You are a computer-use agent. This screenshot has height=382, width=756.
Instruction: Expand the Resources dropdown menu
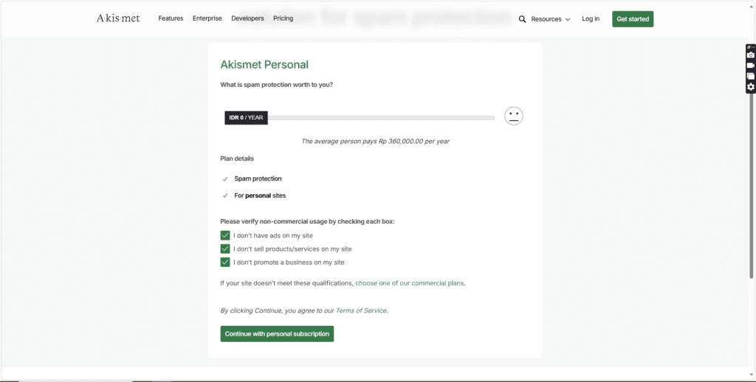pos(550,19)
